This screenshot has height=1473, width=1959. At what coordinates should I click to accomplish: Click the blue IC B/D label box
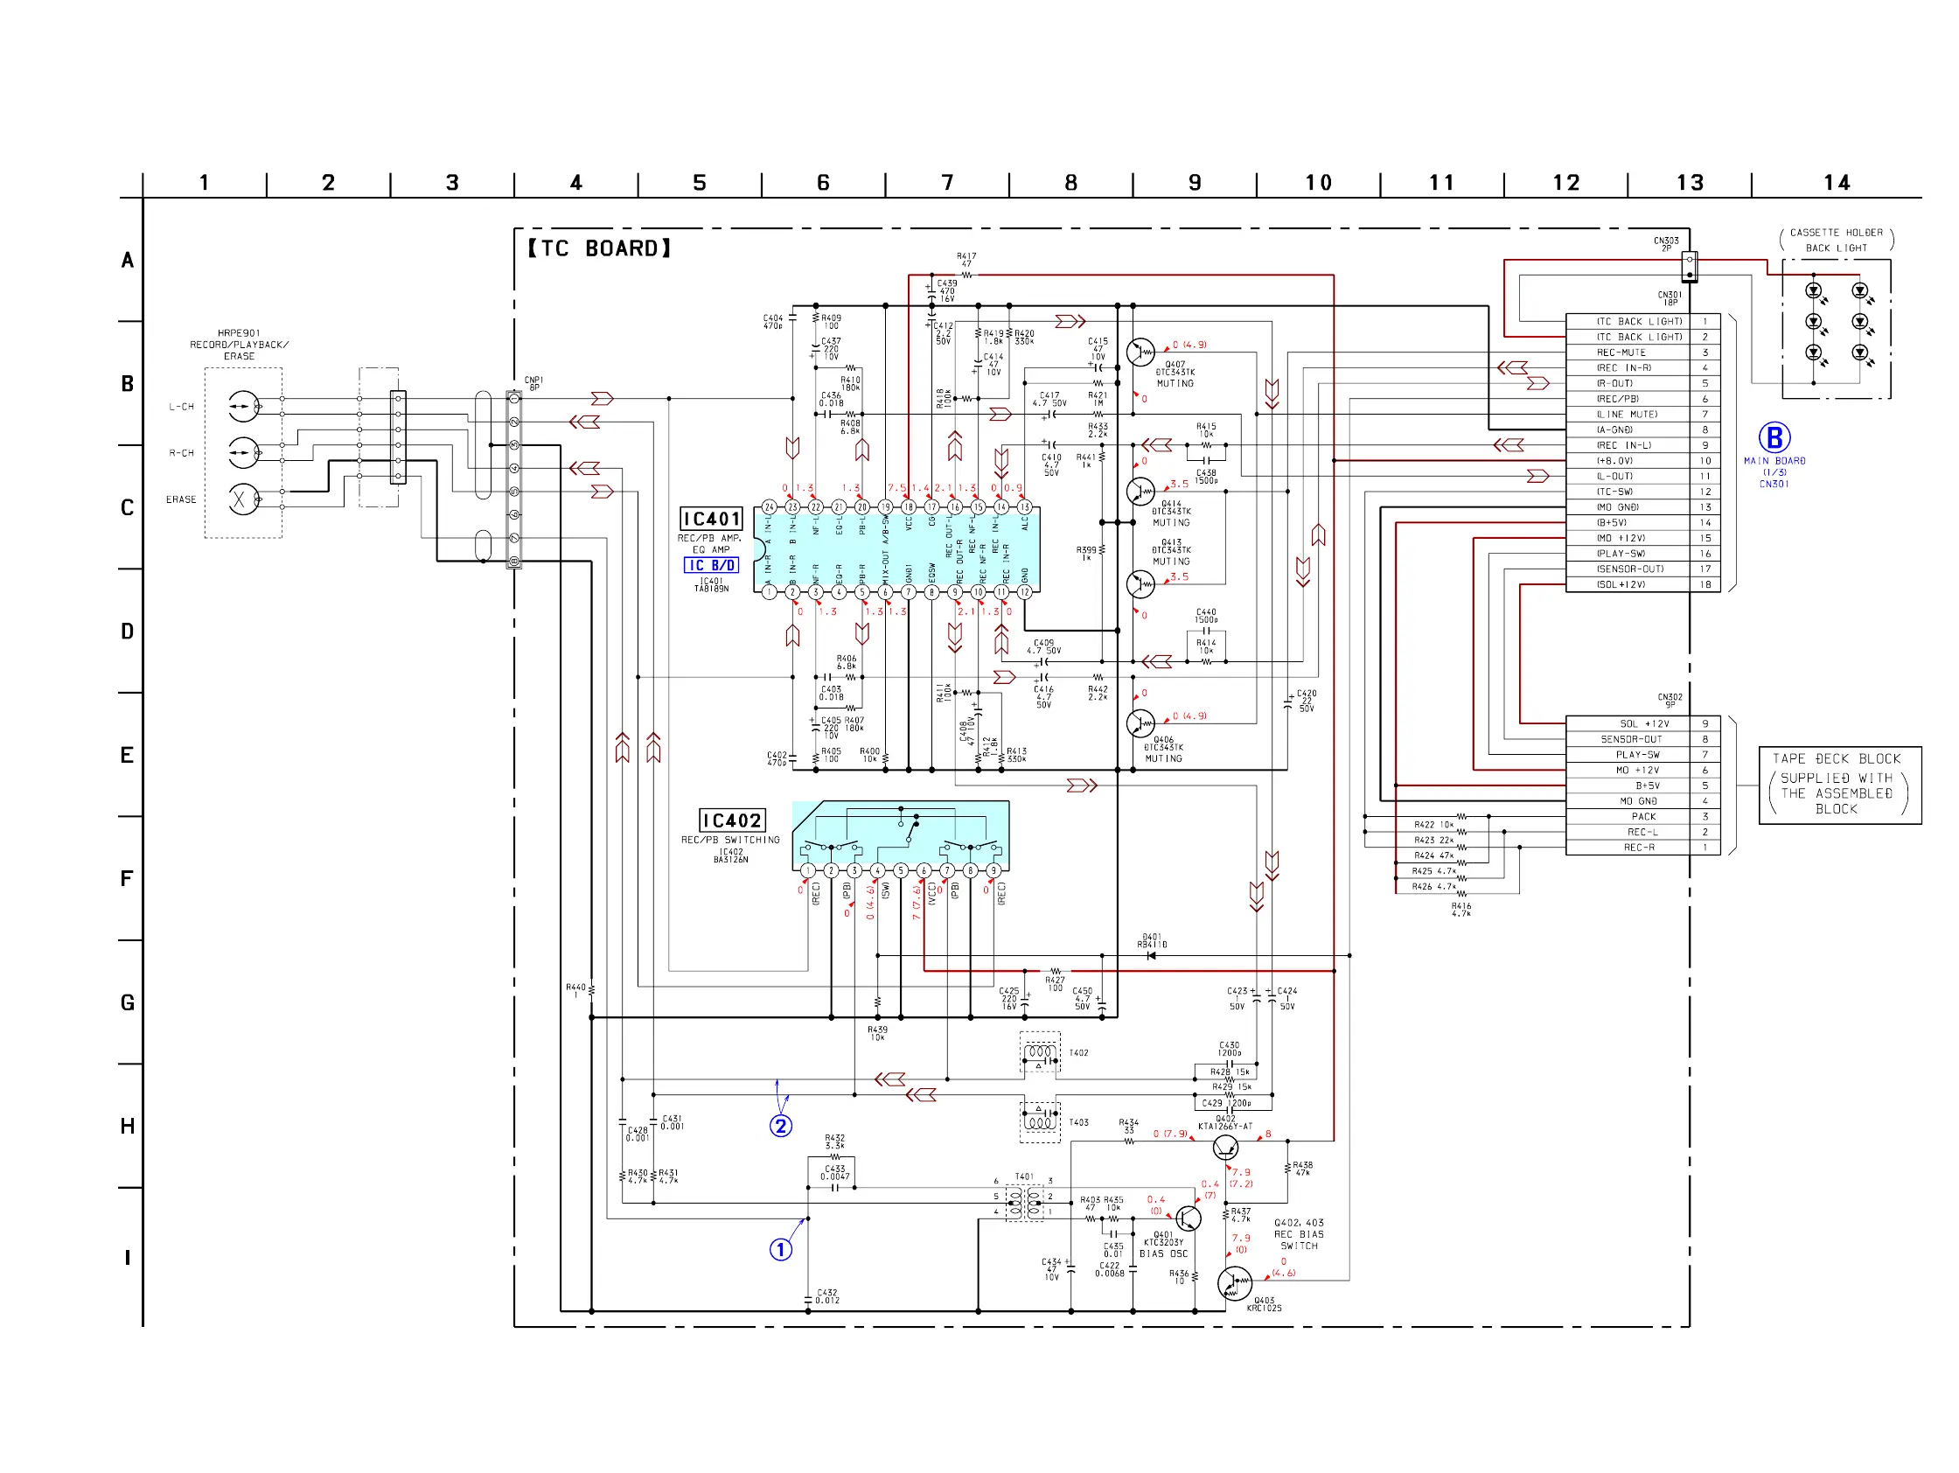pos(711,565)
